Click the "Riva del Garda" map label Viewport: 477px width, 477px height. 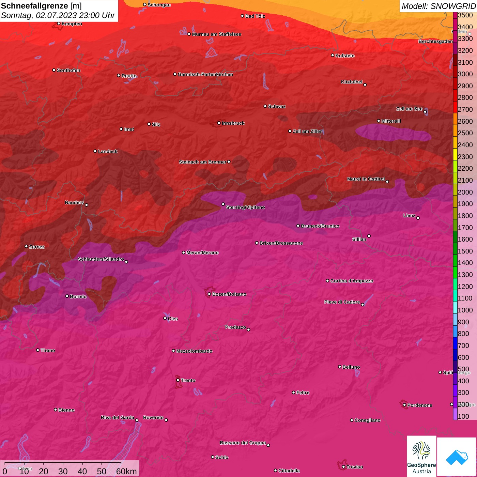[118, 417]
